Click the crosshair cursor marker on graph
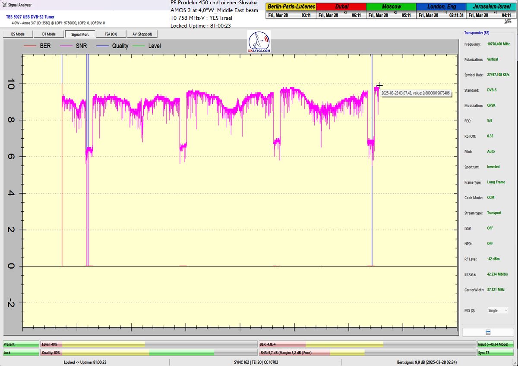This screenshot has width=518, height=366. click(379, 85)
